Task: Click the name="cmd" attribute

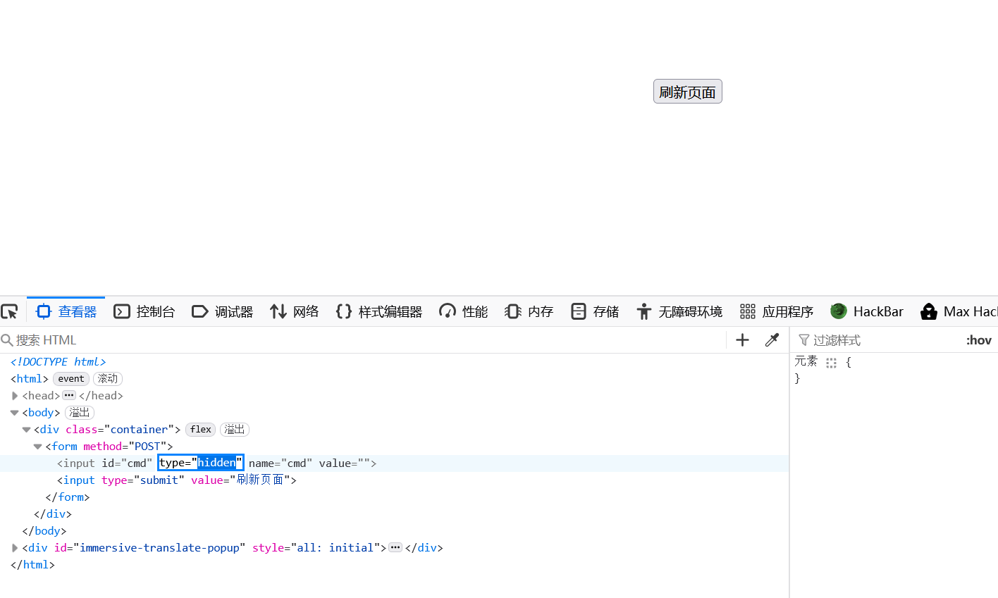Action: 281,463
